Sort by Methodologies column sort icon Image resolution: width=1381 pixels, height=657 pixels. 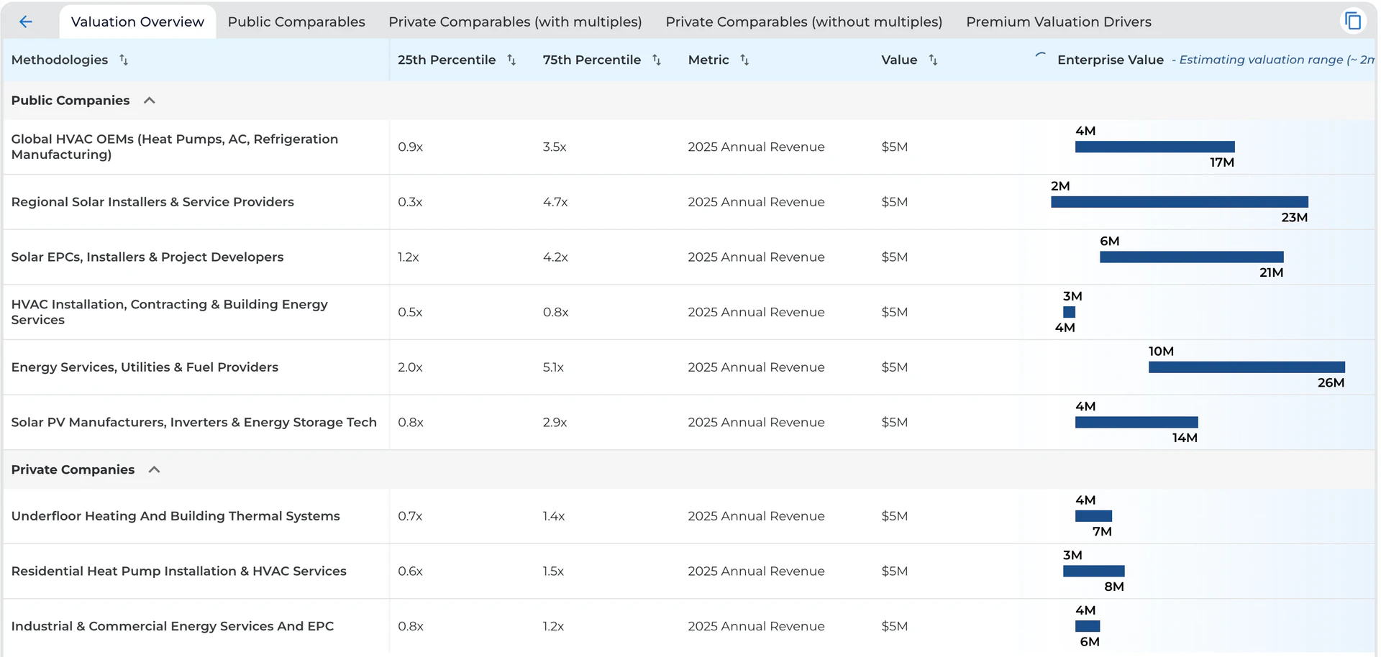[x=124, y=60]
